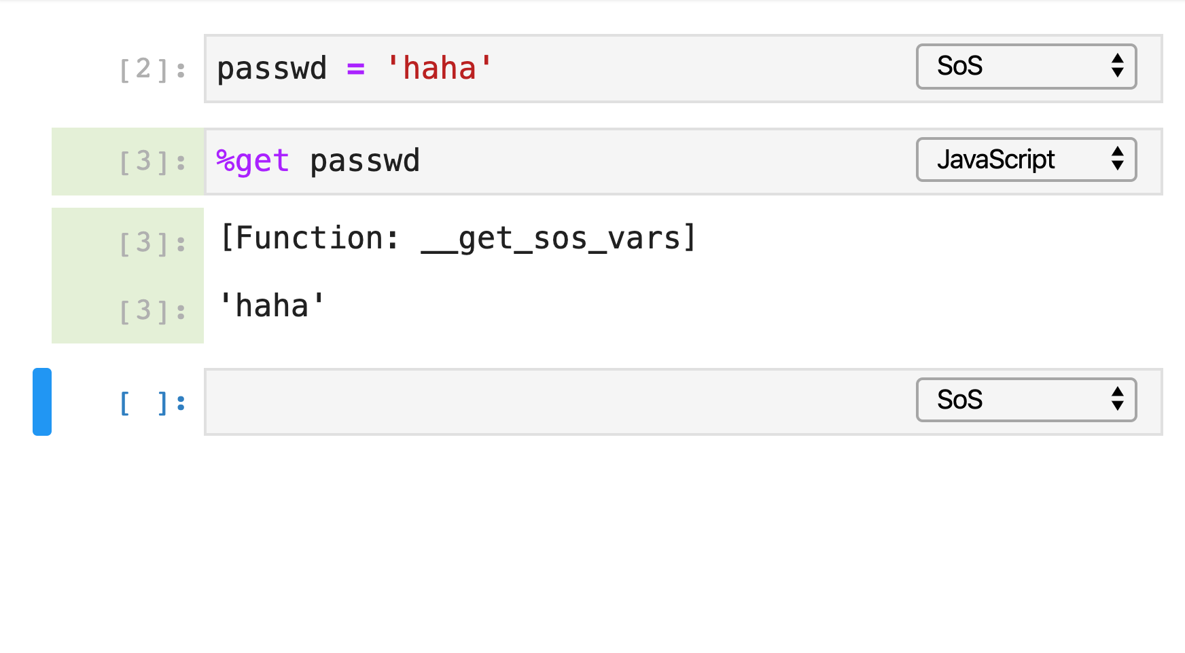Click the green highlight beside the JavaScript cell
Image resolution: width=1185 pixels, height=653 pixels.
coord(126,162)
